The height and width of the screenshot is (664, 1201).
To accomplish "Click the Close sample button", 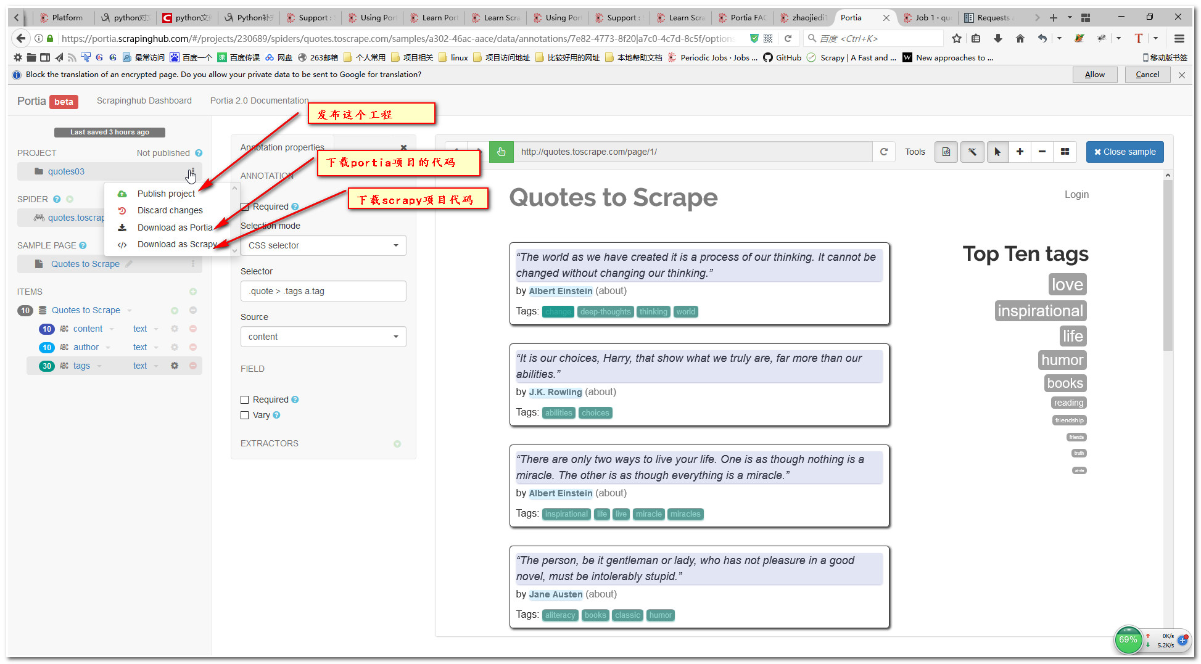I will click(x=1125, y=152).
